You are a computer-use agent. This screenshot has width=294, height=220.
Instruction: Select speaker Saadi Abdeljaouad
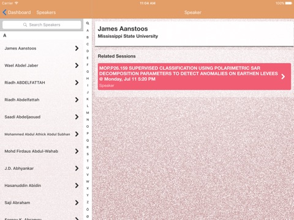point(42,117)
